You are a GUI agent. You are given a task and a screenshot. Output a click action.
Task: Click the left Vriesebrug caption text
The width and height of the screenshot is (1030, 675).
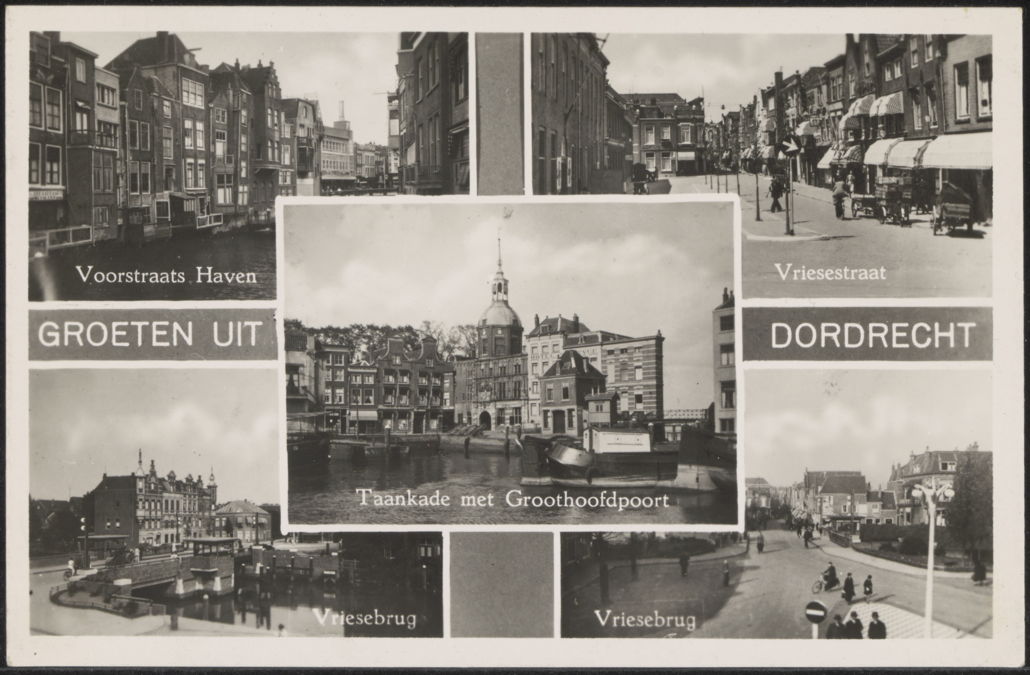[364, 619]
